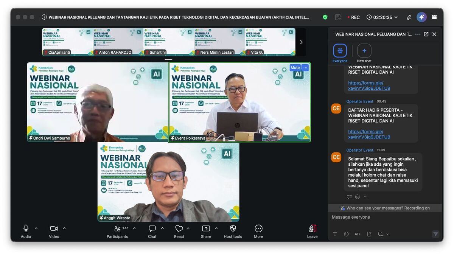
Task: Expand participants options arrow
Action: click(134, 228)
